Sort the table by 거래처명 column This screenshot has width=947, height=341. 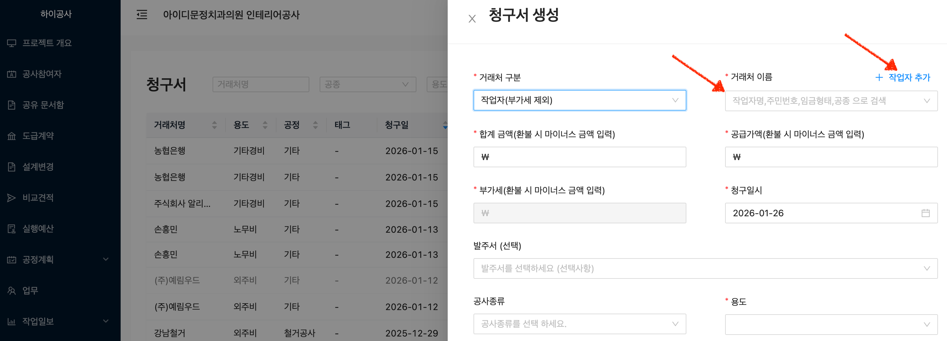[x=214, y=125]
